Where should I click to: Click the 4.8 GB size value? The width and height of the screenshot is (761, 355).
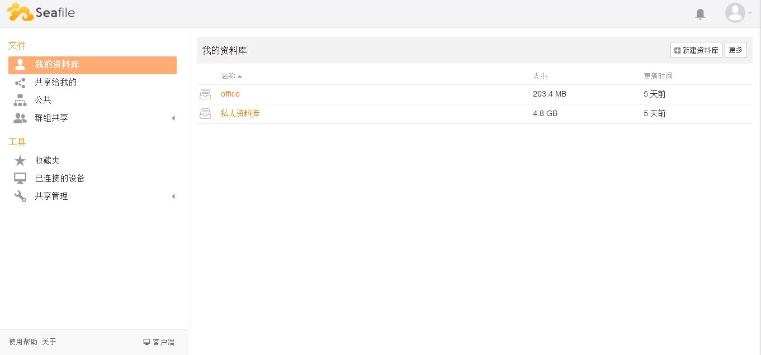545,113
